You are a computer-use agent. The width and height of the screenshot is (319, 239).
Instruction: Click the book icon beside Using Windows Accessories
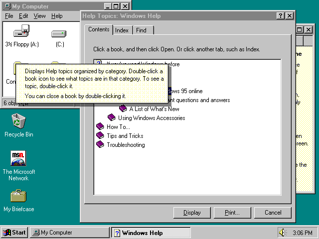click(112, 118)
